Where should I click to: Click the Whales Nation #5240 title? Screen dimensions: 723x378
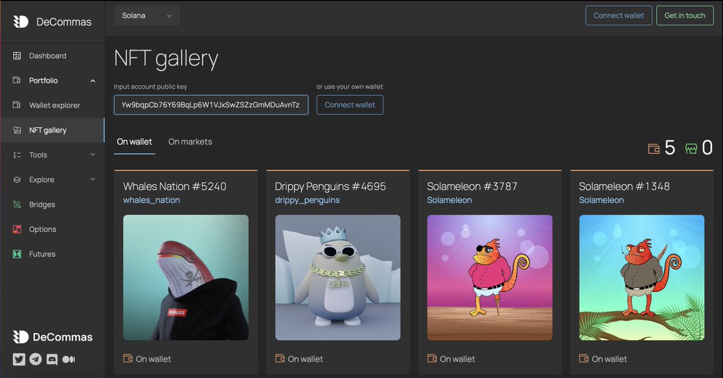tap(175, 186)
